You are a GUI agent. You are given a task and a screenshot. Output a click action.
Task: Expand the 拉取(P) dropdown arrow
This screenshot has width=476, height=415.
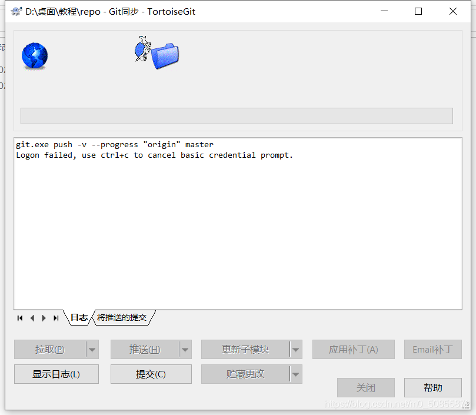click(x=92, y=350)
